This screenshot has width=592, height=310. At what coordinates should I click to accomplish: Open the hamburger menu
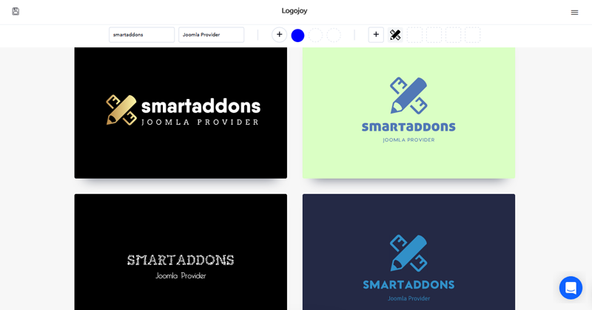point(574,13)
